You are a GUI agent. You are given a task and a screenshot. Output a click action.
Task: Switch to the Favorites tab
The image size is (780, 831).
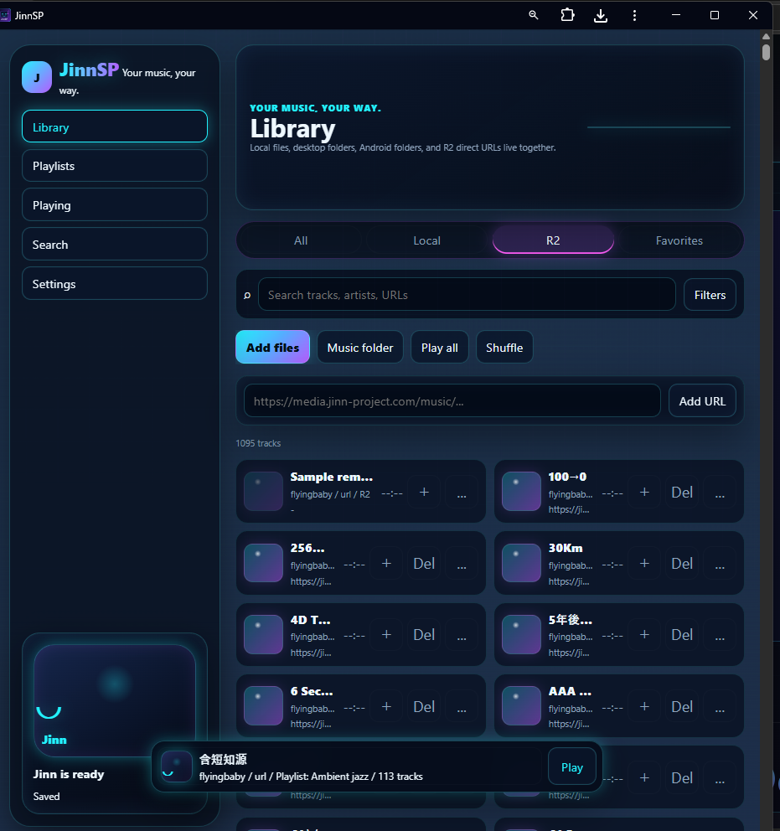coord(679,240)
